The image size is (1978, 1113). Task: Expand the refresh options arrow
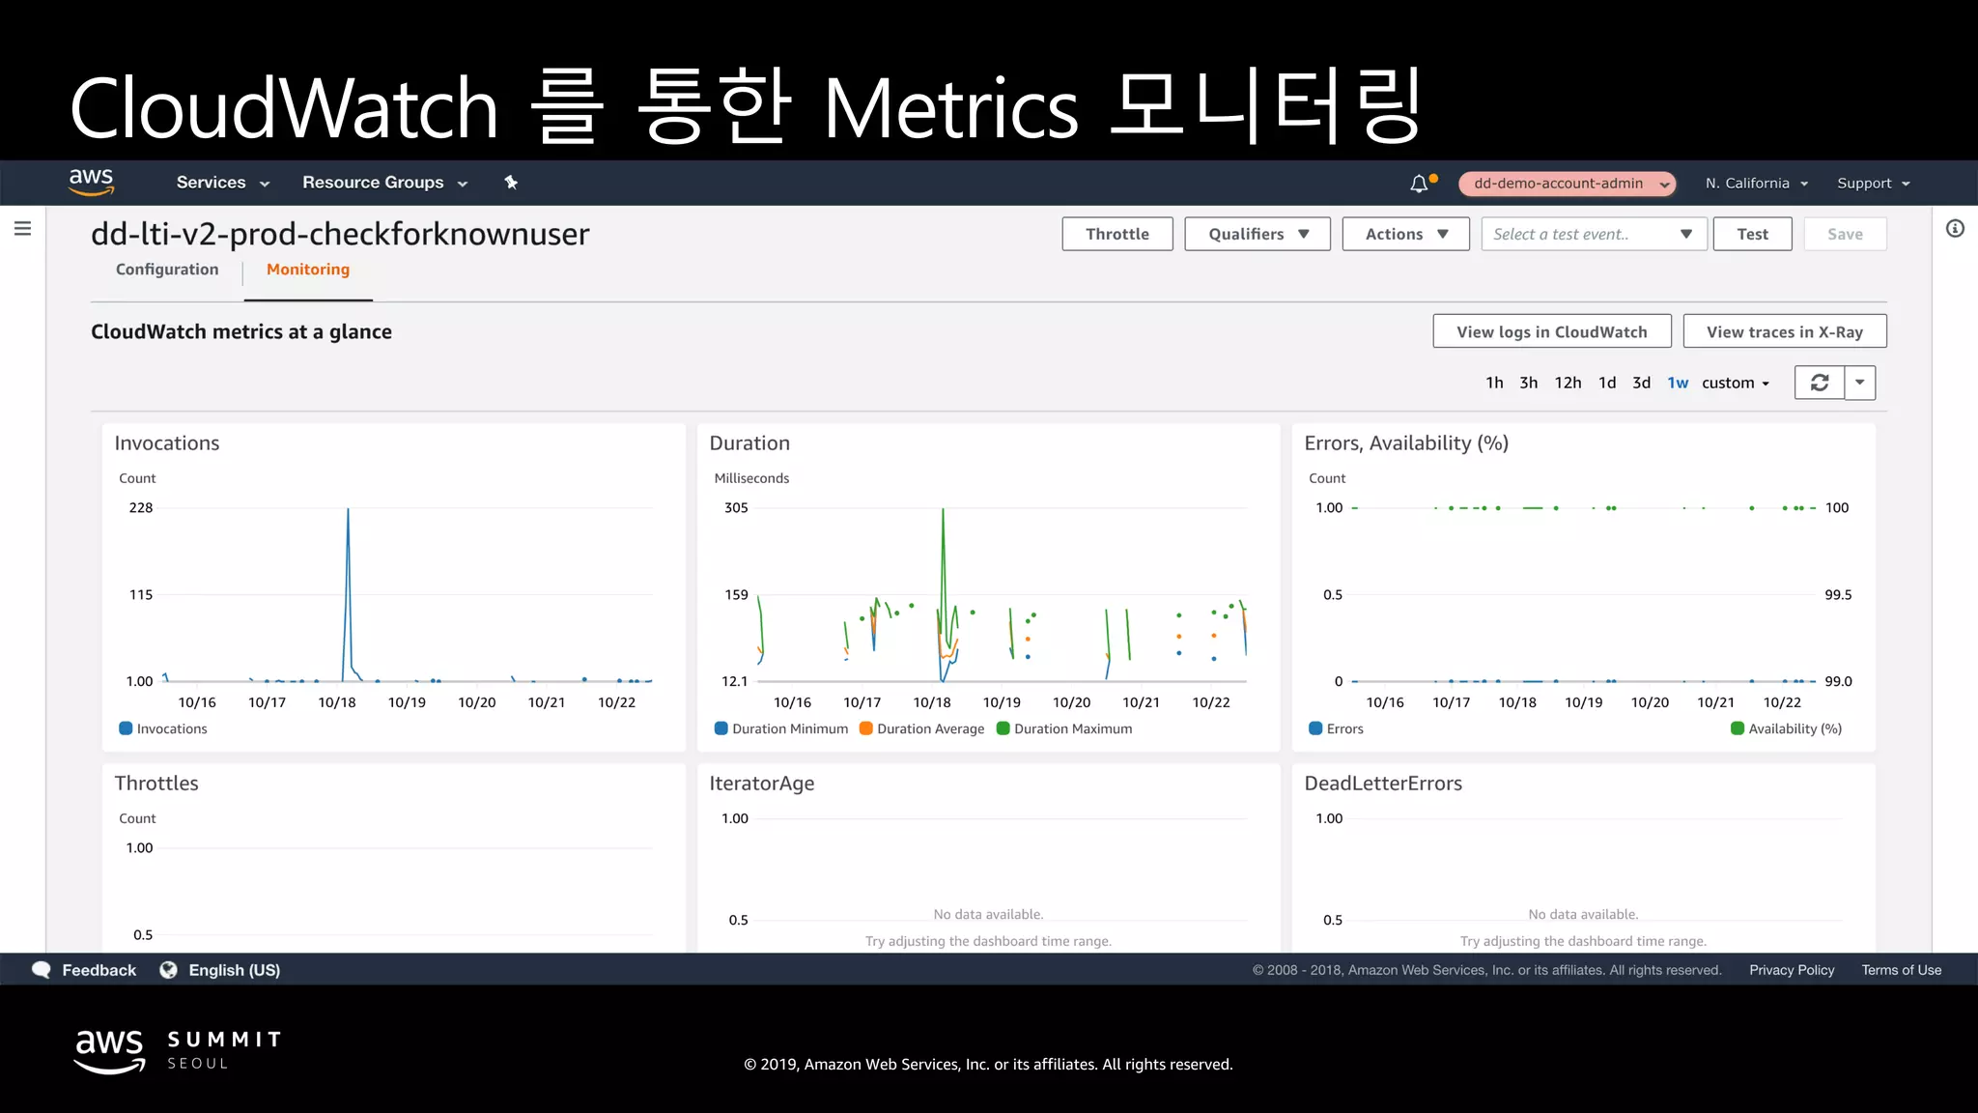[1860, 383]
